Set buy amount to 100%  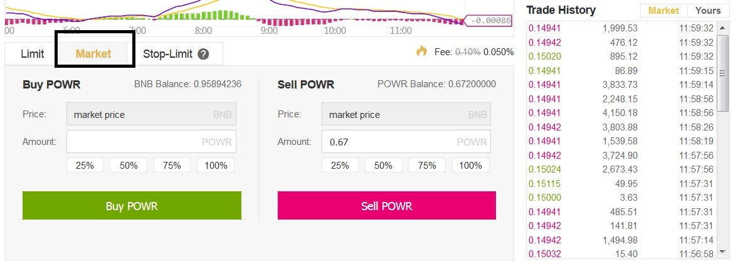(216, 166)
